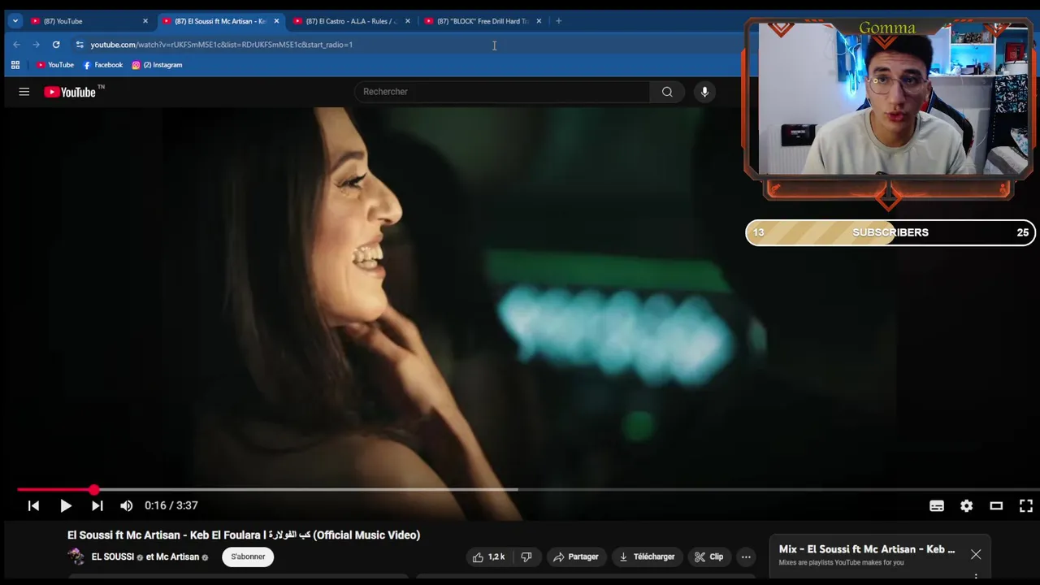The image size is (1040, 585).
Task: Click the Rechercher search field
Action: pyautogui.click(x=502, y=92)
